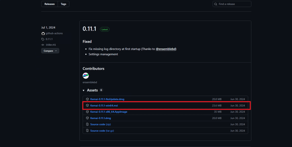Open the 0.11.1 release title
The height and width of the screenshot is (147, 292).
(89, 29)
